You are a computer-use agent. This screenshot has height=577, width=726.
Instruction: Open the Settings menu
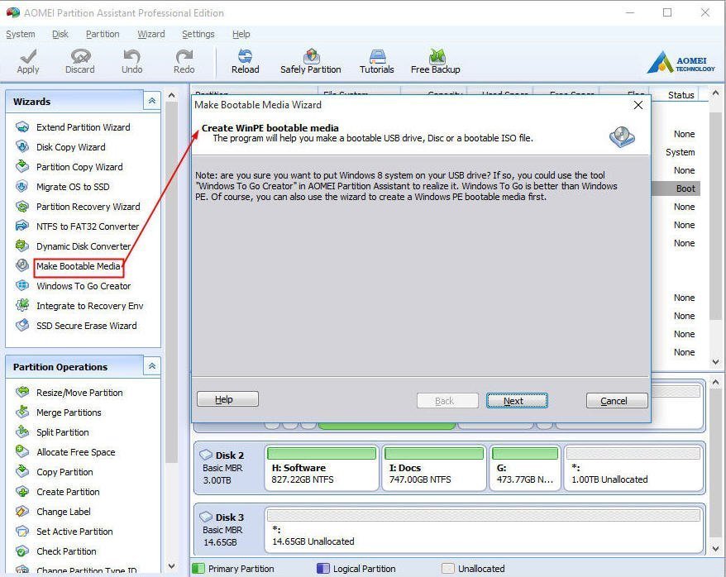coord(198,34)
